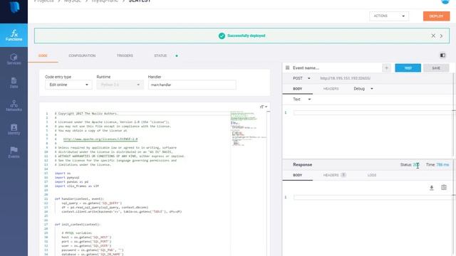
Task: Click the code minimap preview
Action: (x=248, y=128)
